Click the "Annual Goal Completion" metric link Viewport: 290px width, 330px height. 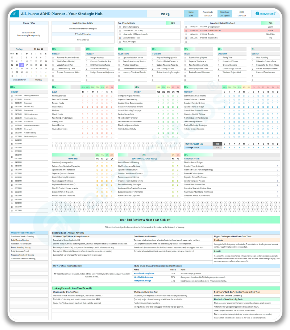(144, 273)
